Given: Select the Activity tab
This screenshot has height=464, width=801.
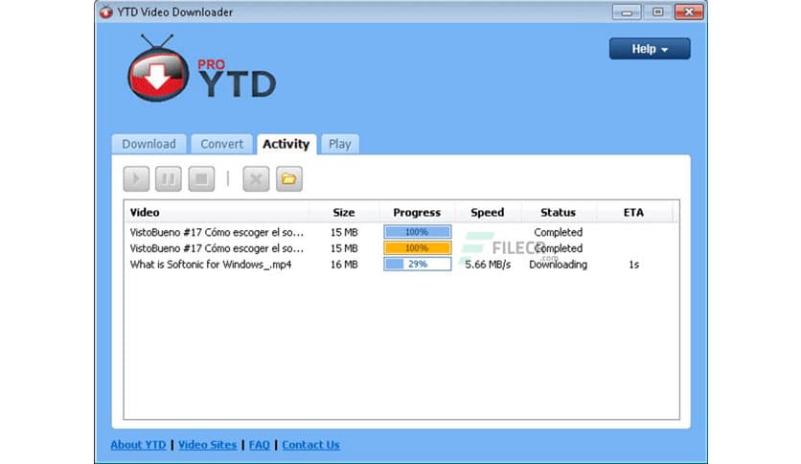Looking at the screenshot, I should tap(286, 144).
